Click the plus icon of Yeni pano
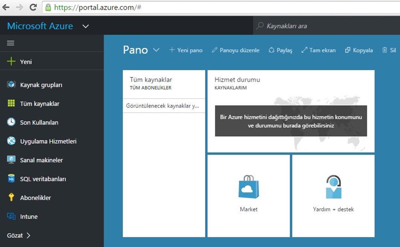 coord(172,50)
